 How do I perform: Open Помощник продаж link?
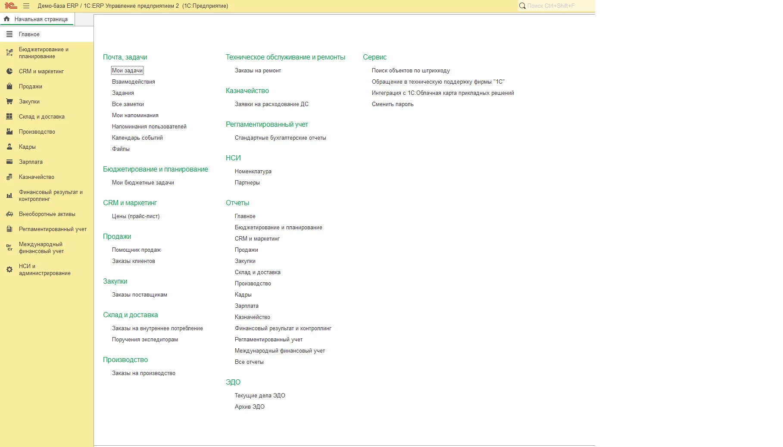pos(136,250)
